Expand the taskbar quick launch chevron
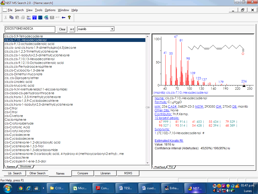The image size is (258, 194). 44,188
